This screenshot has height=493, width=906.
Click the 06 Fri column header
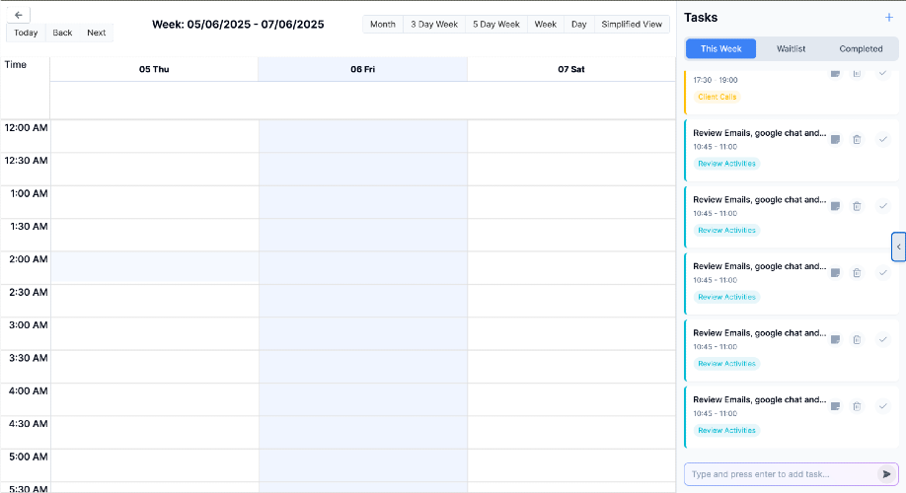(x=363, y=69)
